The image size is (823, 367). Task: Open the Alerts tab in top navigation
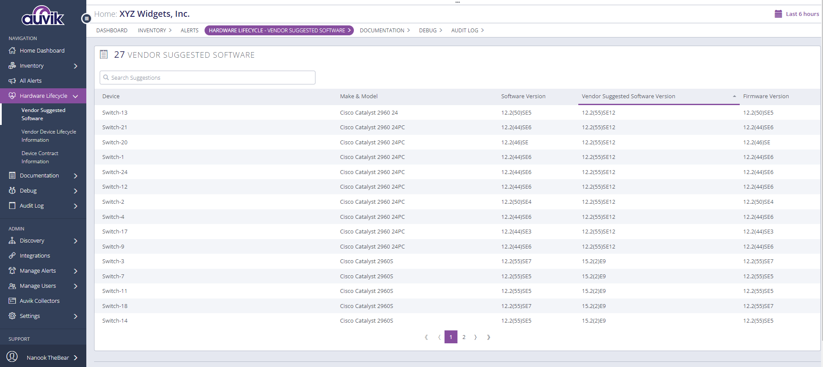point(189,30)
